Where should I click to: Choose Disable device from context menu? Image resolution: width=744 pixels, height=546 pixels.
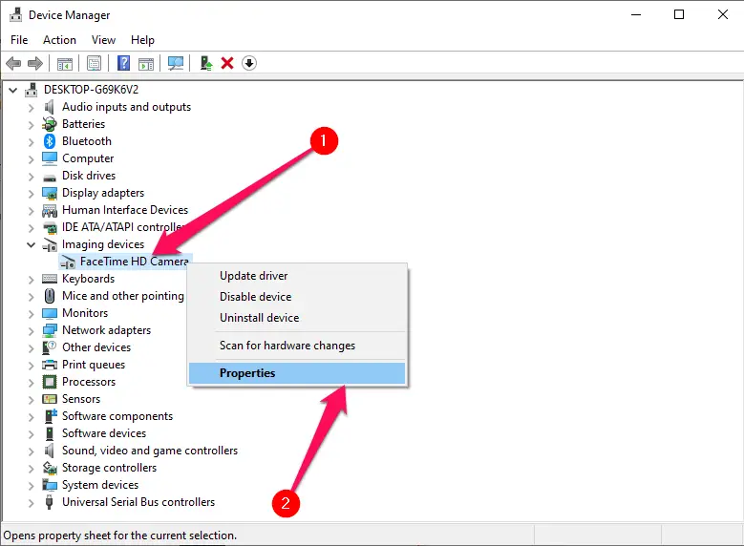point(297,297)
